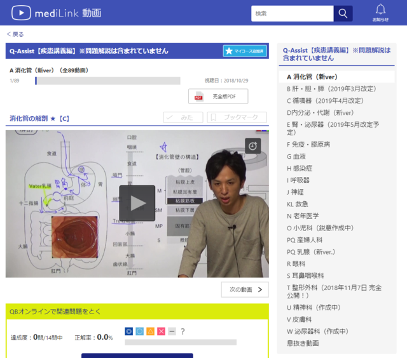Click 視聴日：2018/10/29 text
Viewport: 407px width, 358px height.
click(226, 81)
